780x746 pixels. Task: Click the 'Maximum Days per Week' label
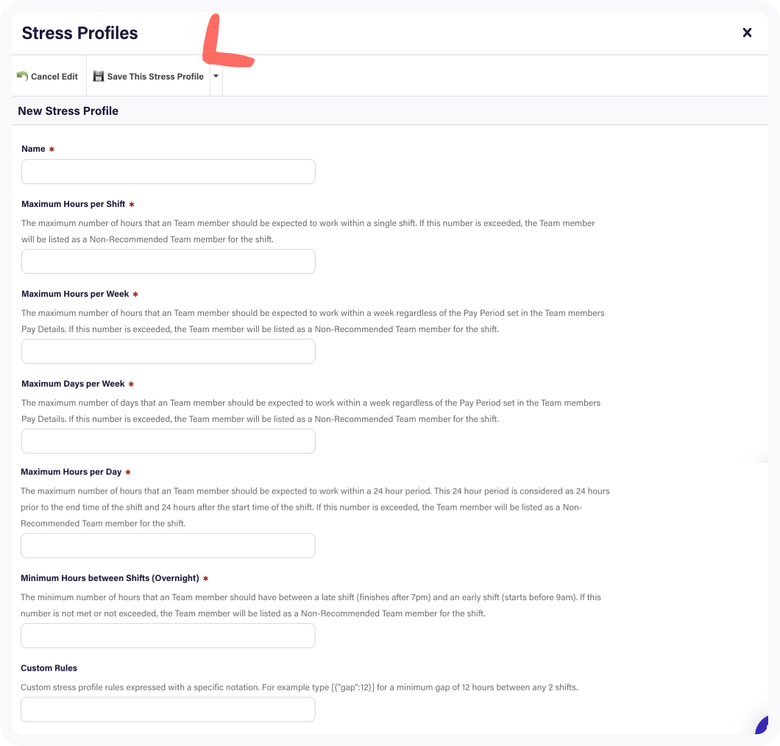click(73, 384)
